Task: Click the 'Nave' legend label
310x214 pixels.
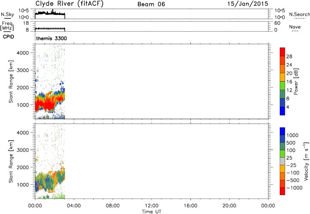Action: pos(295,27)
